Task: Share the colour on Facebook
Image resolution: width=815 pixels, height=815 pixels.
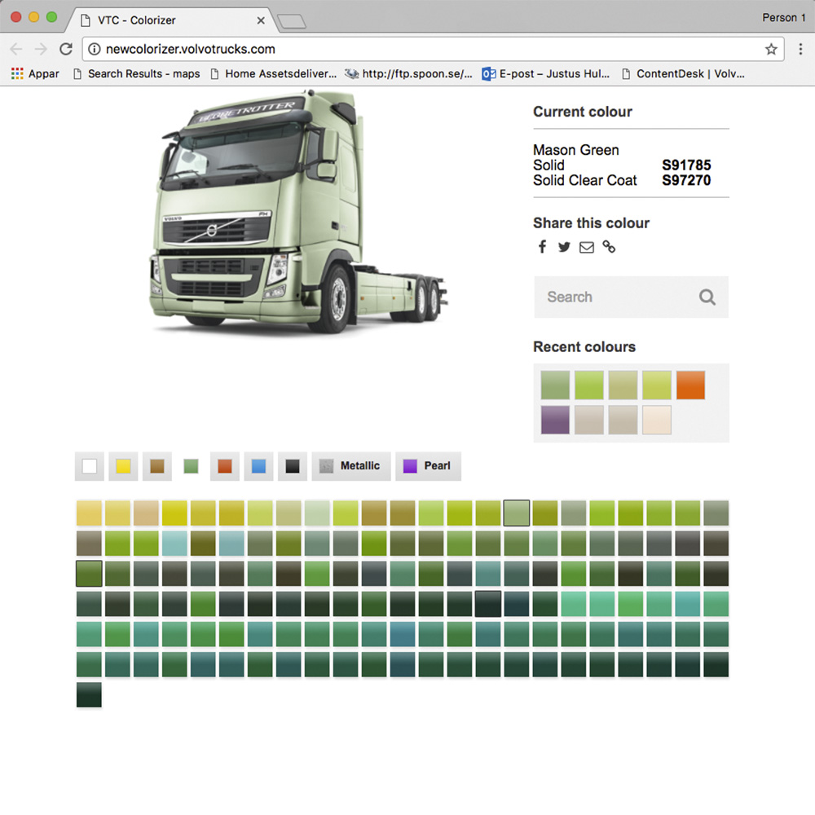Action: coord(542,247)
